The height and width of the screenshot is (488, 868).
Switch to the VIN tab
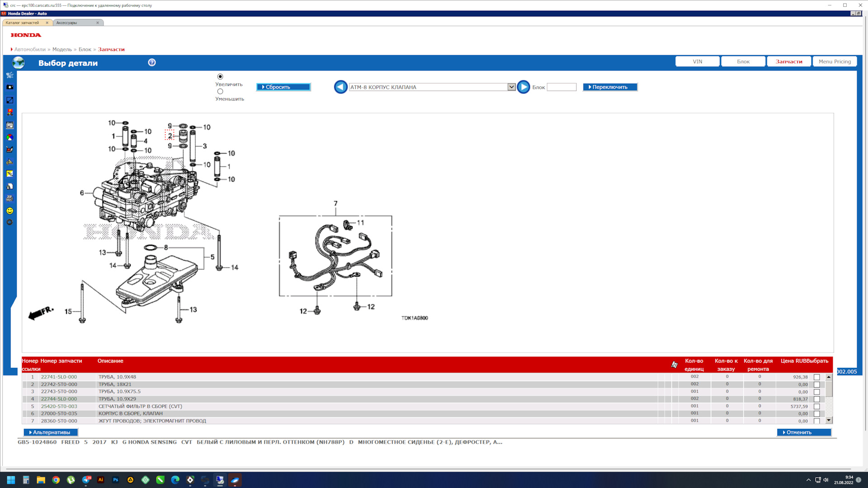[x=697, y=61]
